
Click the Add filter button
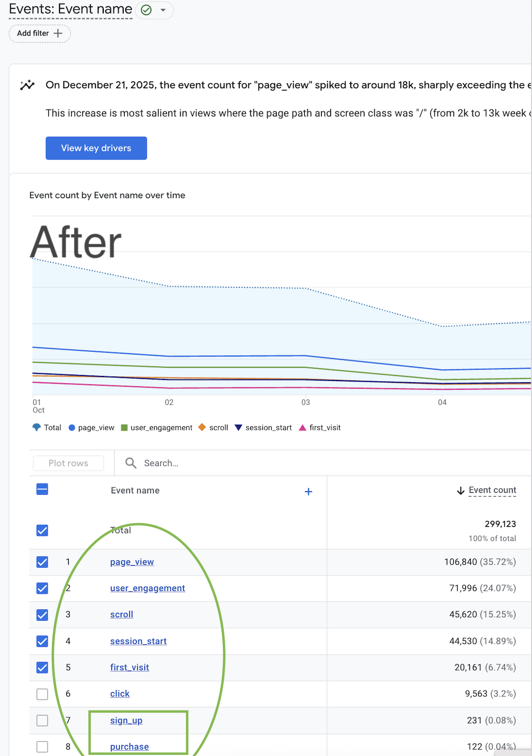point(40,33)
